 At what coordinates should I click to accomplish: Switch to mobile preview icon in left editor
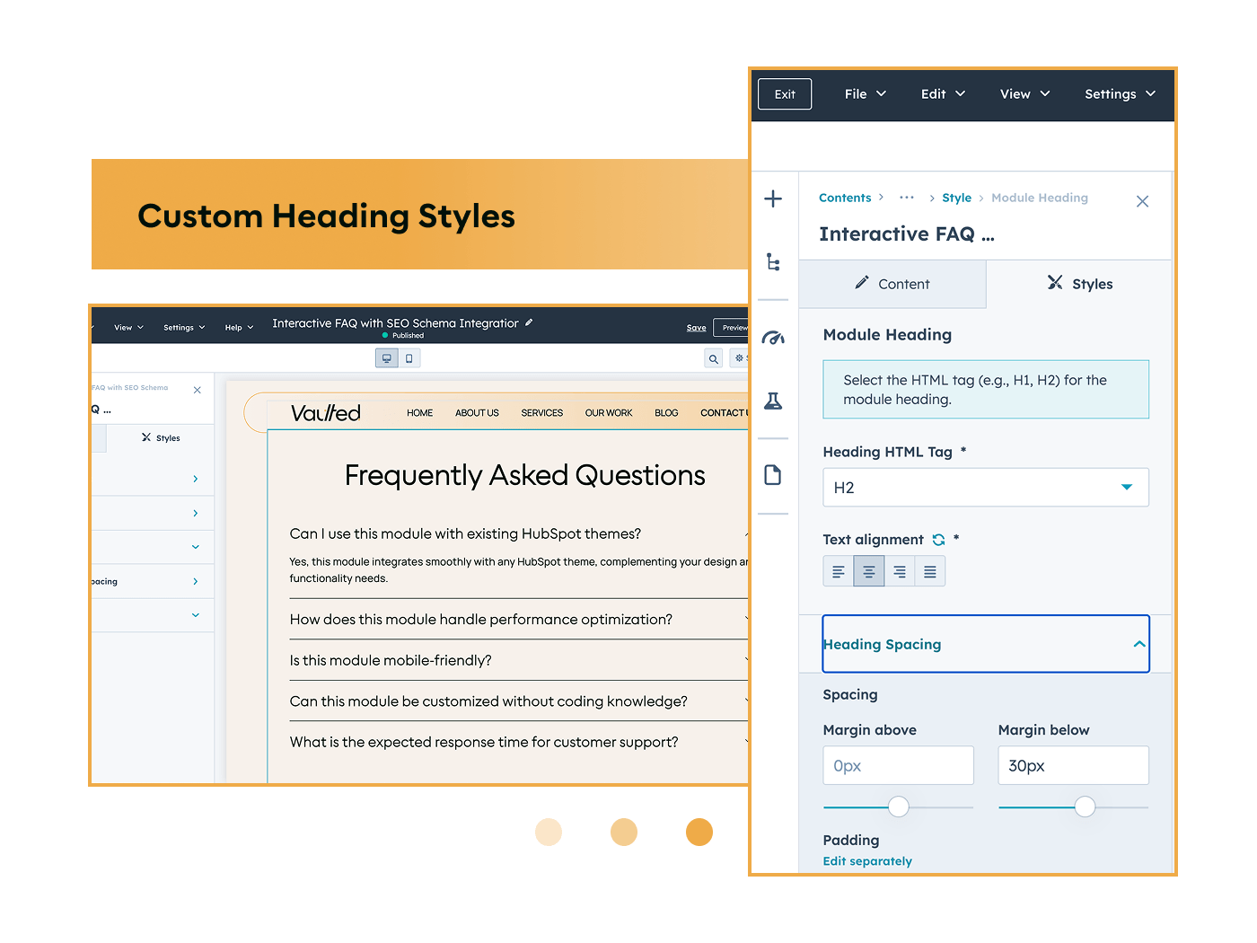(x=409, y=358)
